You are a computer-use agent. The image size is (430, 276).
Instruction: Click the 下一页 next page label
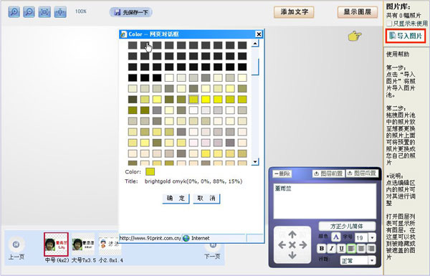pos(212,257)
